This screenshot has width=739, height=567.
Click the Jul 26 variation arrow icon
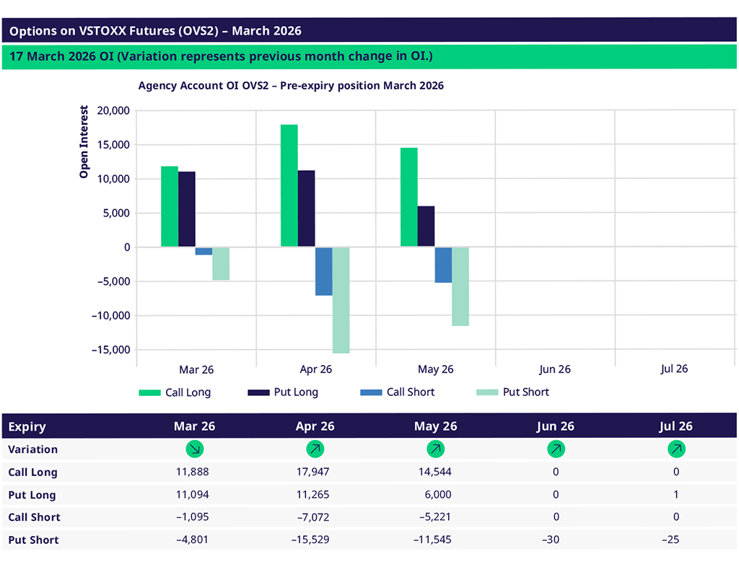tap(676, 449)
